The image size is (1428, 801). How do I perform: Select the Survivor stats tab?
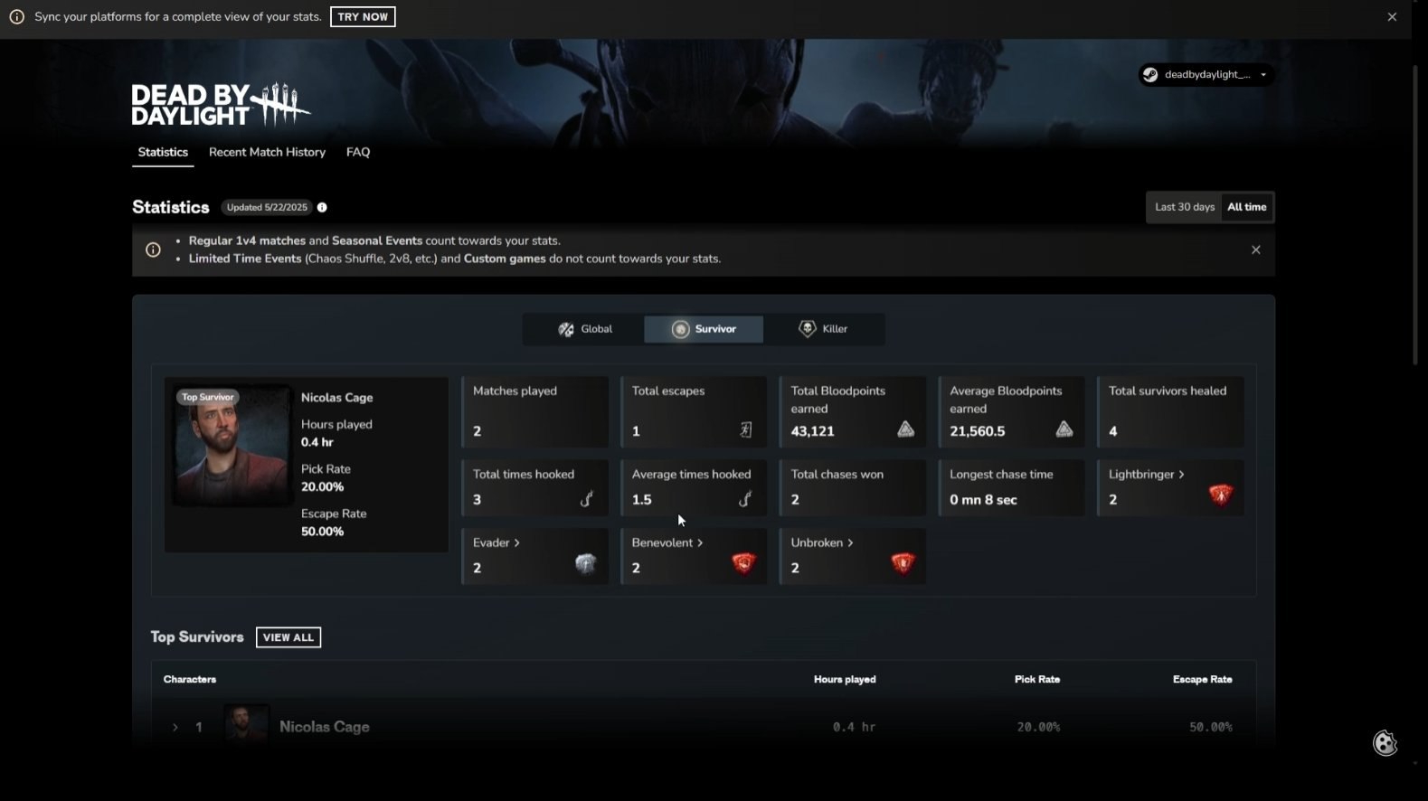click(704, 329)
